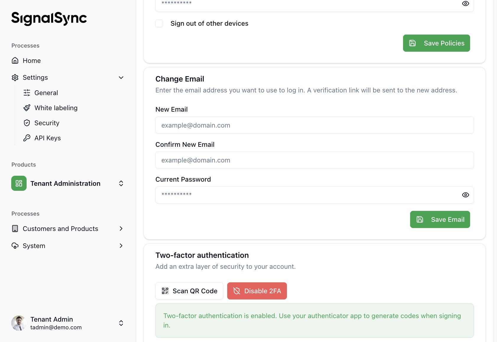Check Sign out of other devices checkbox
This screenshot has width=497, height=342.
[x=159, y=23]
